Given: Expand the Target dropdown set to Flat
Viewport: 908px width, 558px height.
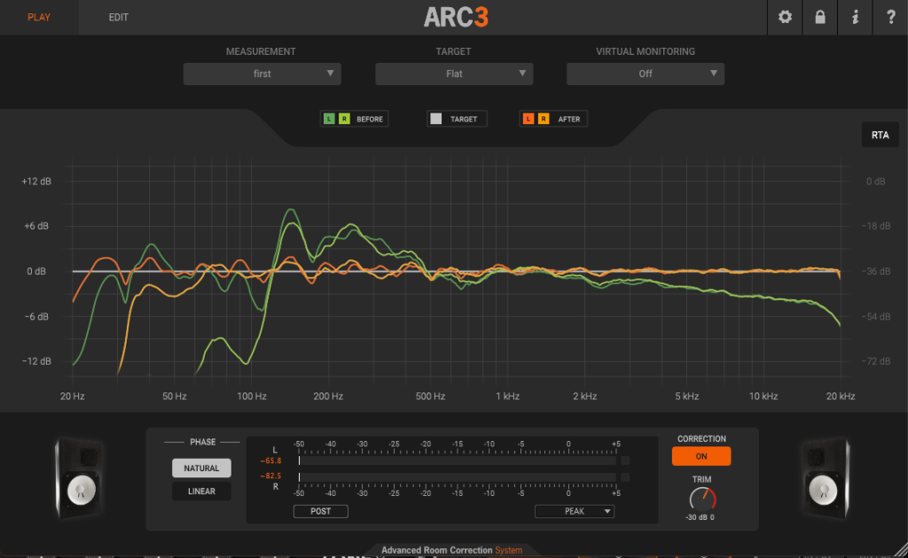Looking at the screenshot, I should pyautogui.click(x=454, y=74).
